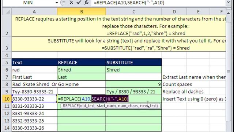Select row 14 header
The image size is (234, 132).
(7, 128)
